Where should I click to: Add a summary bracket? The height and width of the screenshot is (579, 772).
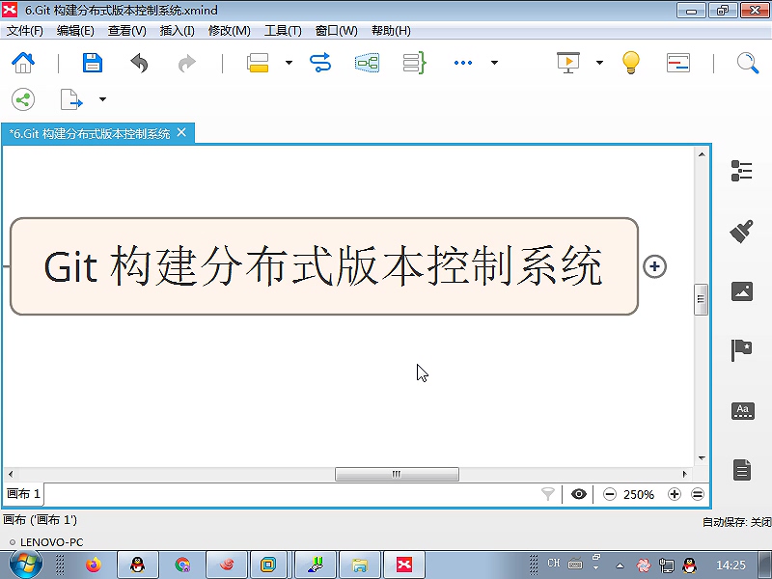(414, 63)
